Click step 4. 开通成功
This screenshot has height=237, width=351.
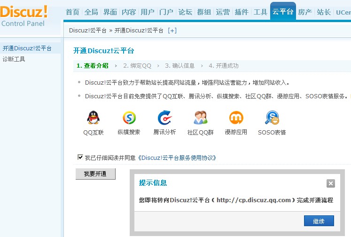(x=224, y=66)
